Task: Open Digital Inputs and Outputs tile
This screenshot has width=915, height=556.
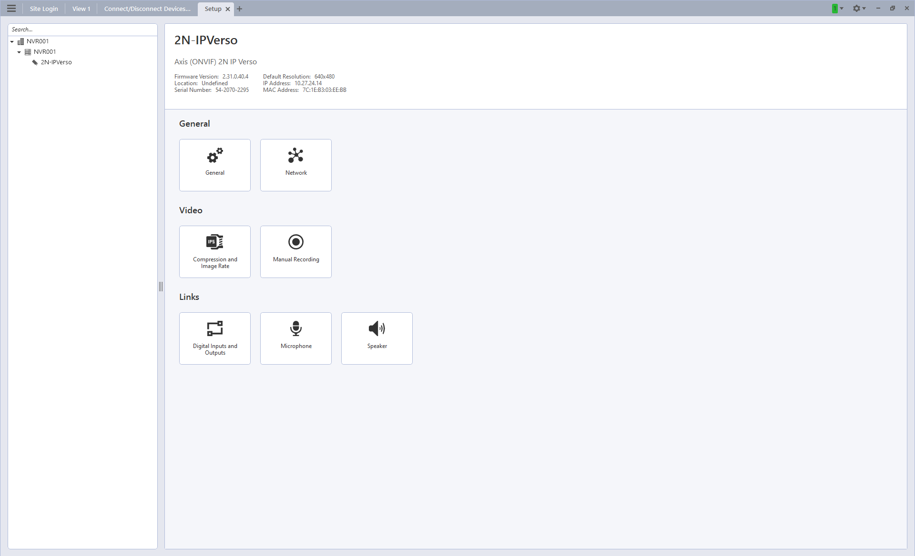Action: pyautogui.click(x=214, y=338)
